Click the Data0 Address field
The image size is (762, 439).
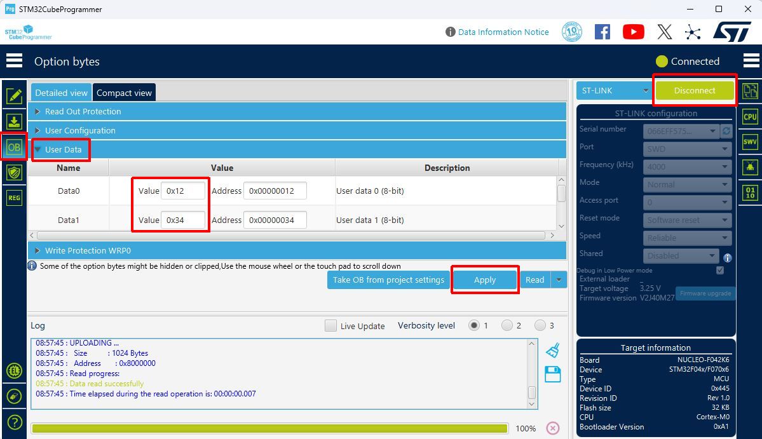[275, 191]
